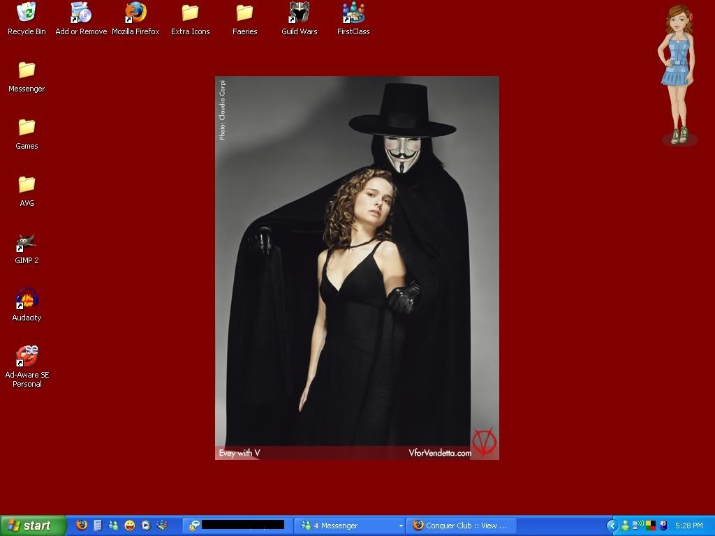Click the Yahoo smiley Quick Launch icon
The width and height of the screenshot is (715, 536).
[x=130, y=526]
